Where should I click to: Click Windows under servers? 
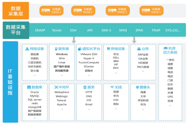62,54
